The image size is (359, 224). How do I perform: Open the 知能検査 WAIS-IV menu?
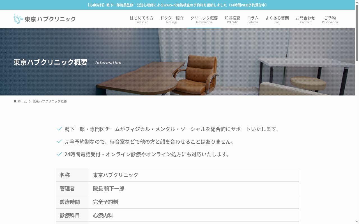pos(232,19)
